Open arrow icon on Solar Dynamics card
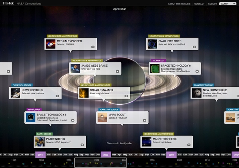The width and height of the screenshot is (239, 168). 126,96
